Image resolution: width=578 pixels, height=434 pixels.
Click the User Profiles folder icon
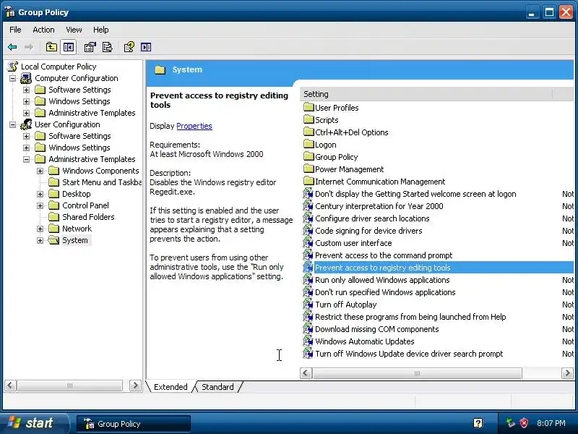click(309, 107)
